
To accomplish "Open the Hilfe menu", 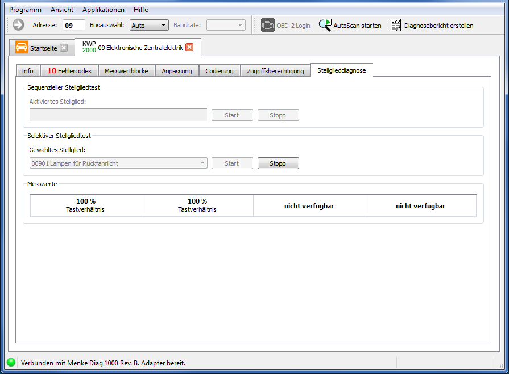I will [x=140, y=10].
